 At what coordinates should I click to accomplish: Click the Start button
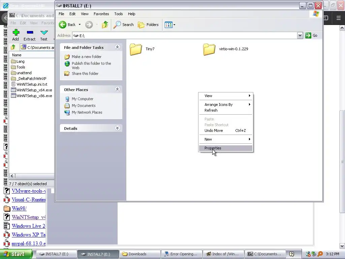click(x=16, y=254)
